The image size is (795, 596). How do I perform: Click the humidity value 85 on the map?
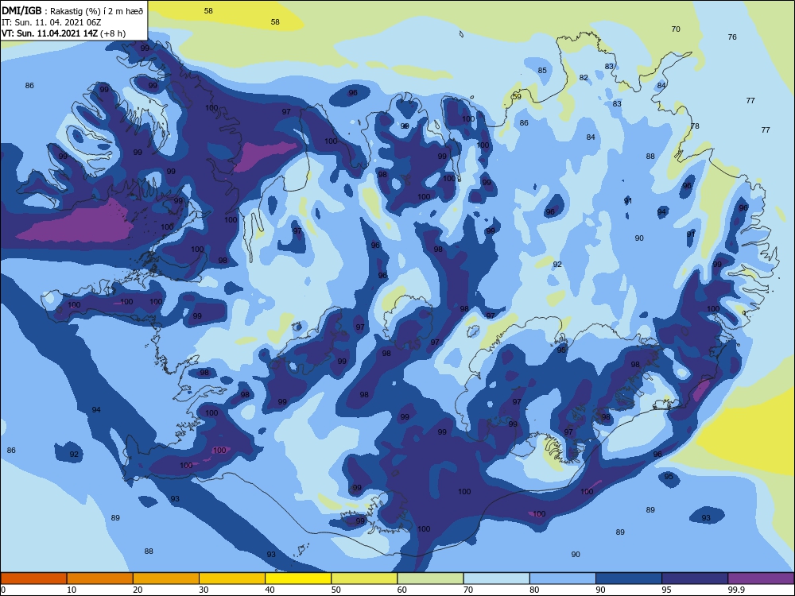pos(542,71)
